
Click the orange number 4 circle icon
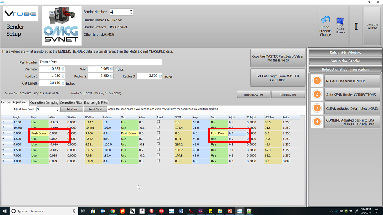[317, 122]
